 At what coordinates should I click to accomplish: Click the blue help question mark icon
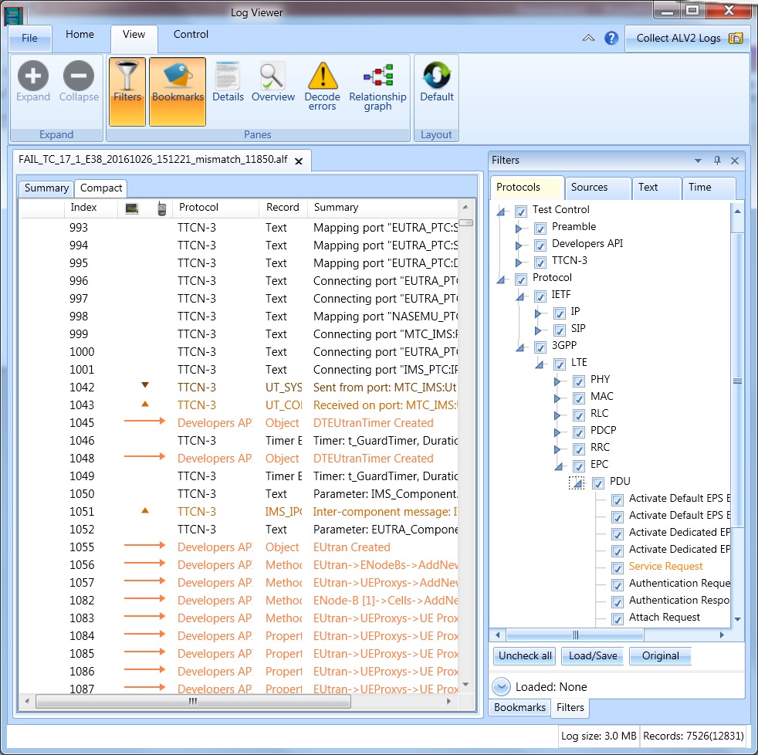[x=611, y=39]
